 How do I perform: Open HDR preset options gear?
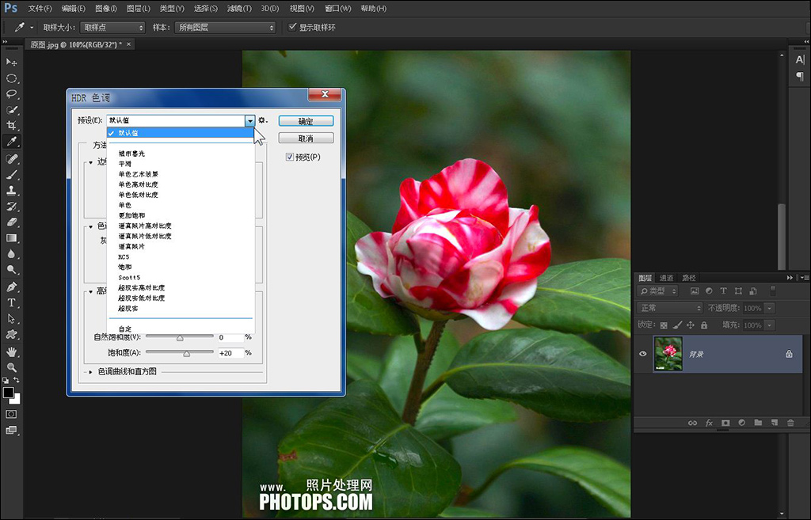tap(263, 120)
